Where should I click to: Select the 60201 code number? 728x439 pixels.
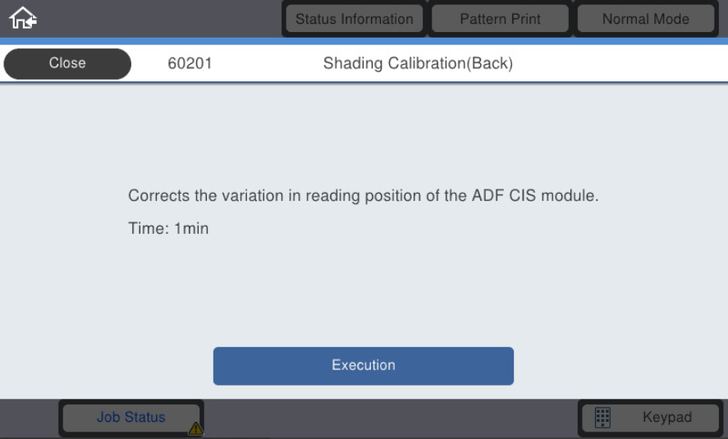tap(190, 63)
